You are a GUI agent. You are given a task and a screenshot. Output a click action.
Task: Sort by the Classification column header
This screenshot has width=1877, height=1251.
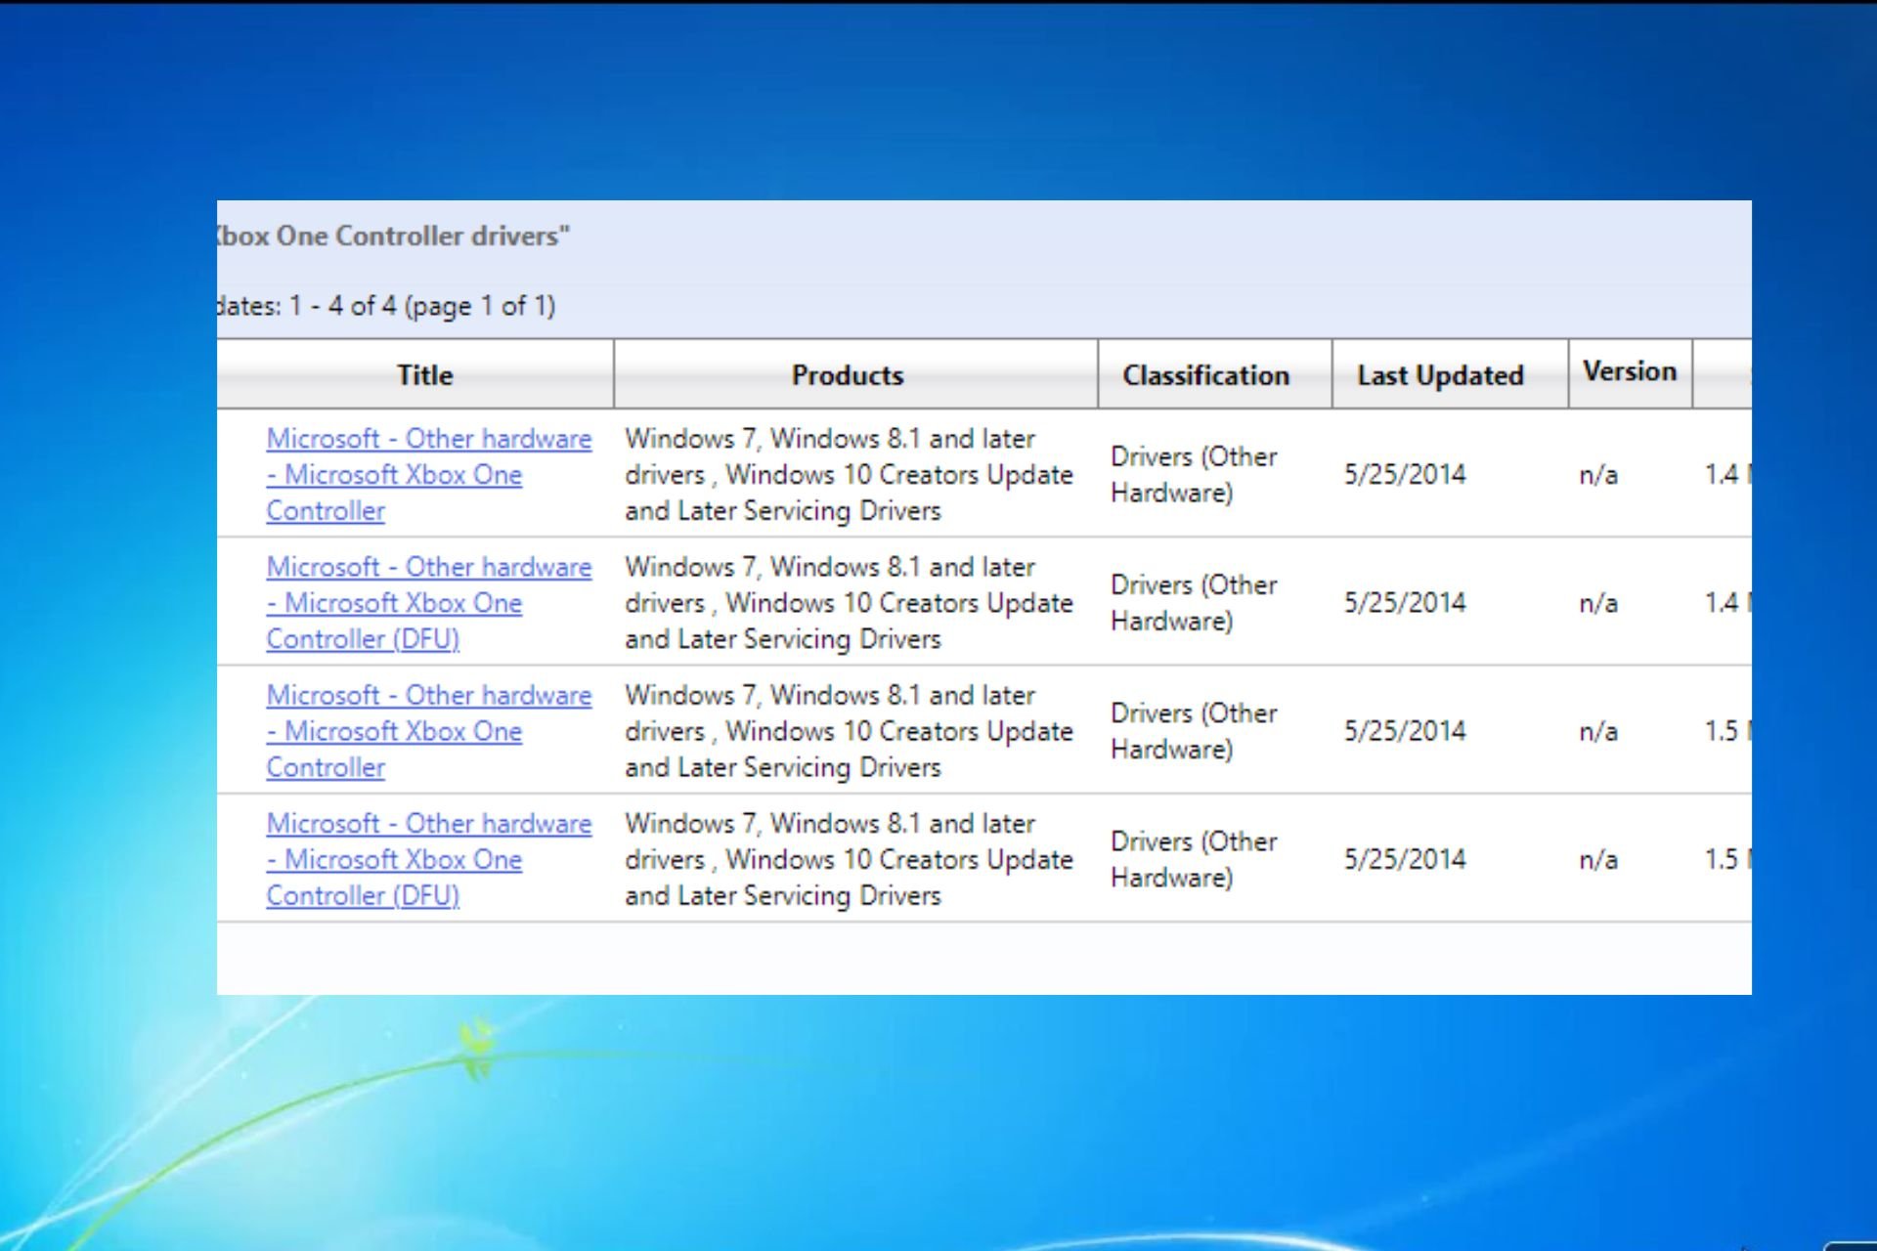click(1205, 375)
